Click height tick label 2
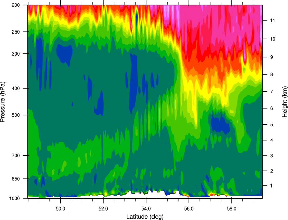Viewport: 288px width, 220px height. pyautogui.click(x=272, y=171)
